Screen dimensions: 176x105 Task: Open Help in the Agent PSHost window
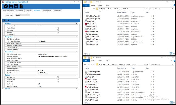(174, 61)
